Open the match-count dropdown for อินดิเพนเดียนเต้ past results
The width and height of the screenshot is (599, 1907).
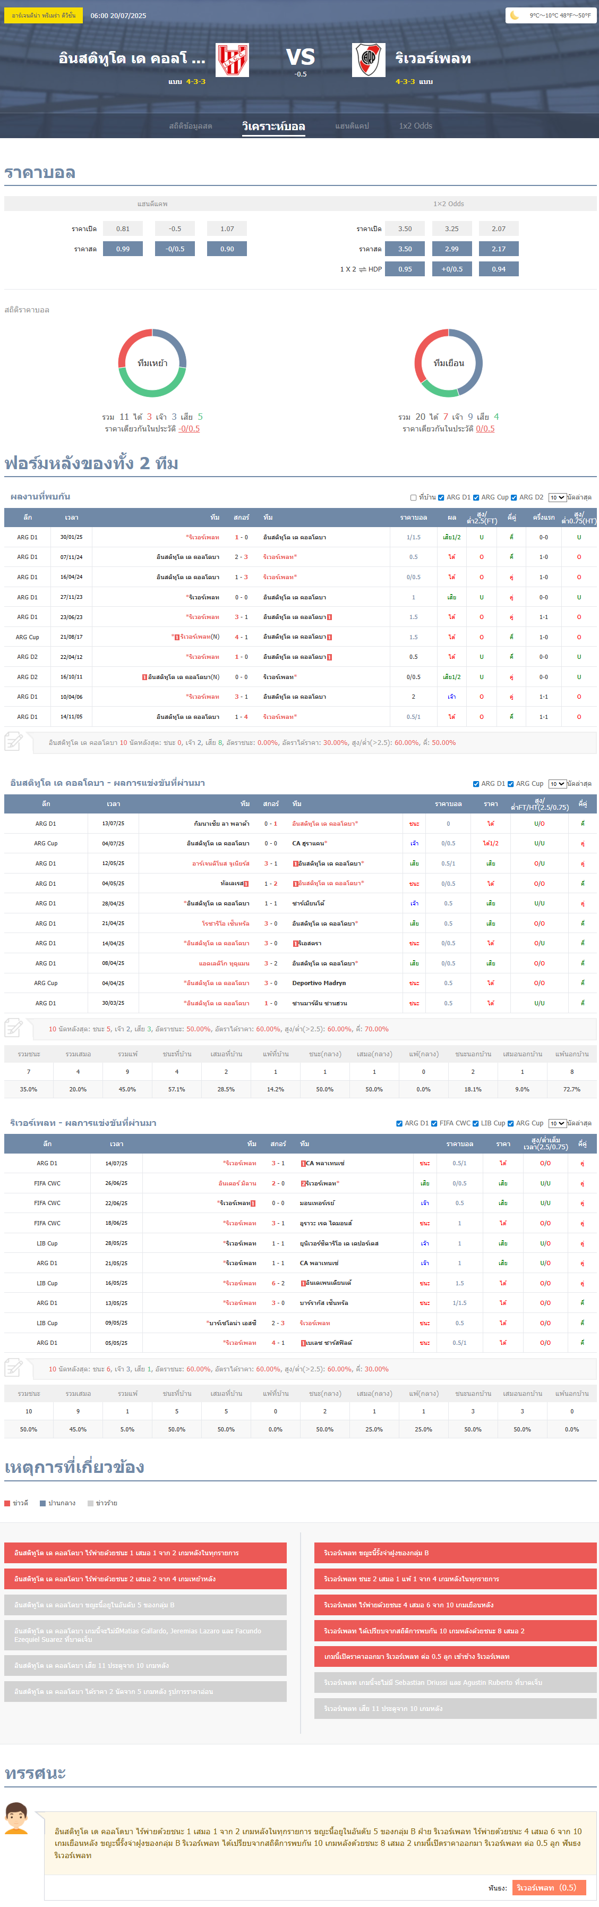[x=557, y=784]
